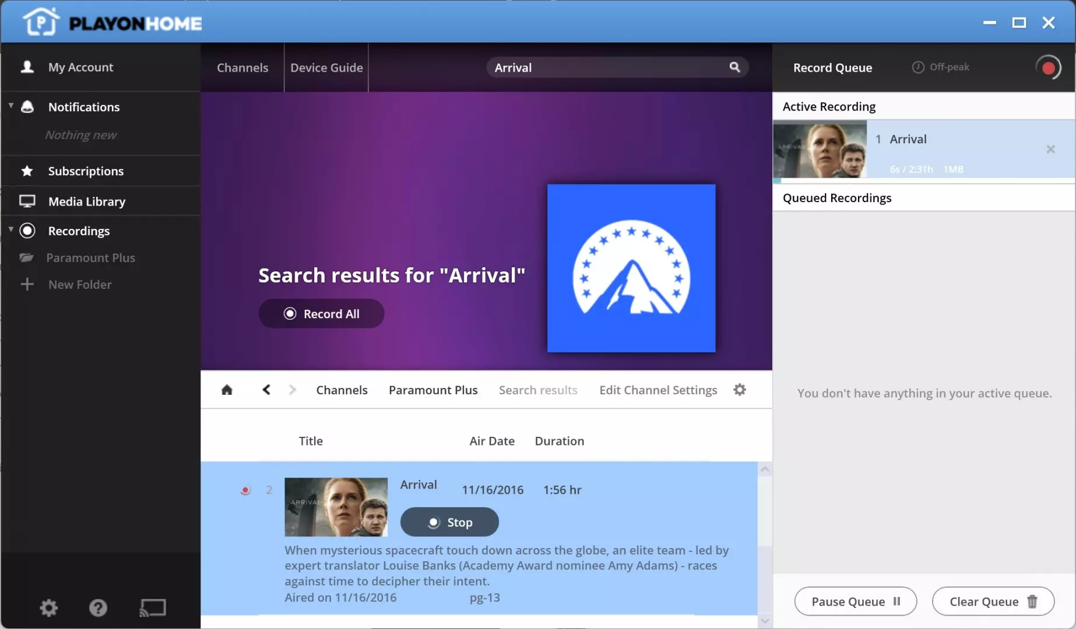Open settings gear in sidebar footer
Viewport: 1076px width, 629px height.
click(x=48, y=608)
